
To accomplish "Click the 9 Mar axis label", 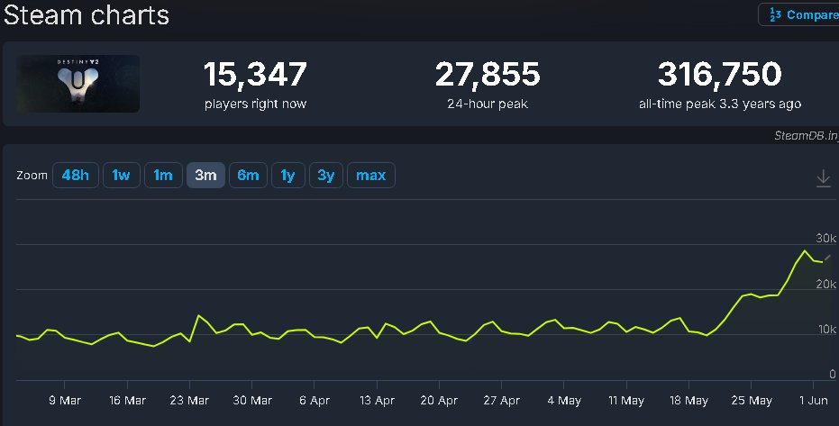I will click(65, 401).
